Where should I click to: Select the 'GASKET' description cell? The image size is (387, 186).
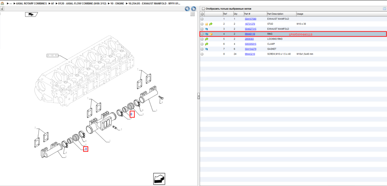coord(272,49)
